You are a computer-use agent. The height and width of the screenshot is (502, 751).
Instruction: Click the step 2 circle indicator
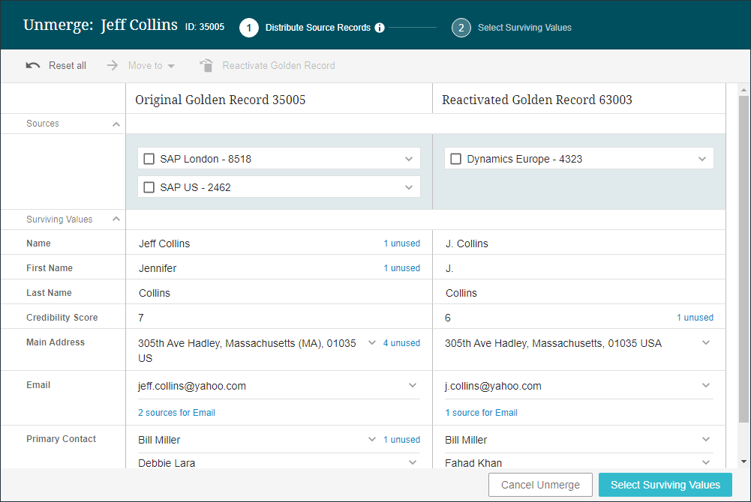pyautogui.click(x=461, y=28)
